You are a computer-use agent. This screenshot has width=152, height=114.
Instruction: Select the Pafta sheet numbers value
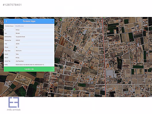(x=30, y=65)
